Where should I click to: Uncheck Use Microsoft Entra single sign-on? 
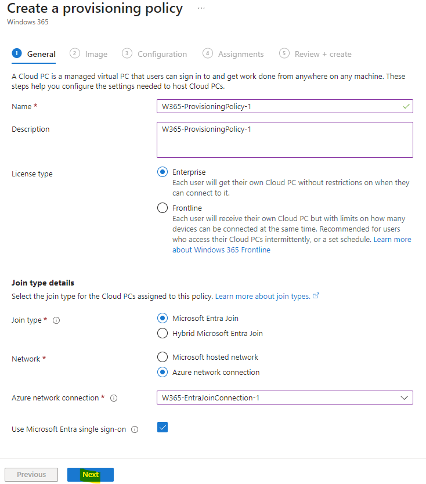pyautogui.click(x=163, y=427)
